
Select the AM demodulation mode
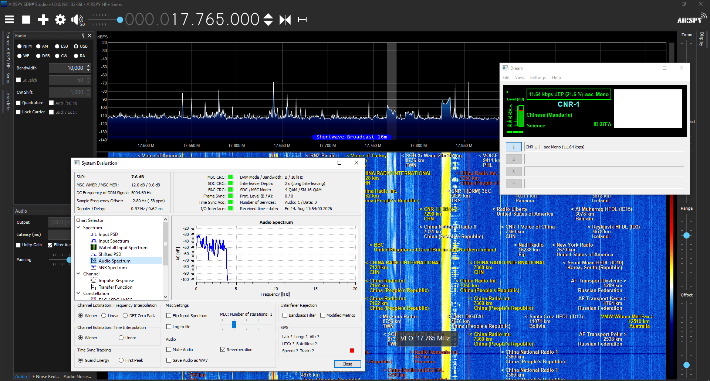coord(42,46)
